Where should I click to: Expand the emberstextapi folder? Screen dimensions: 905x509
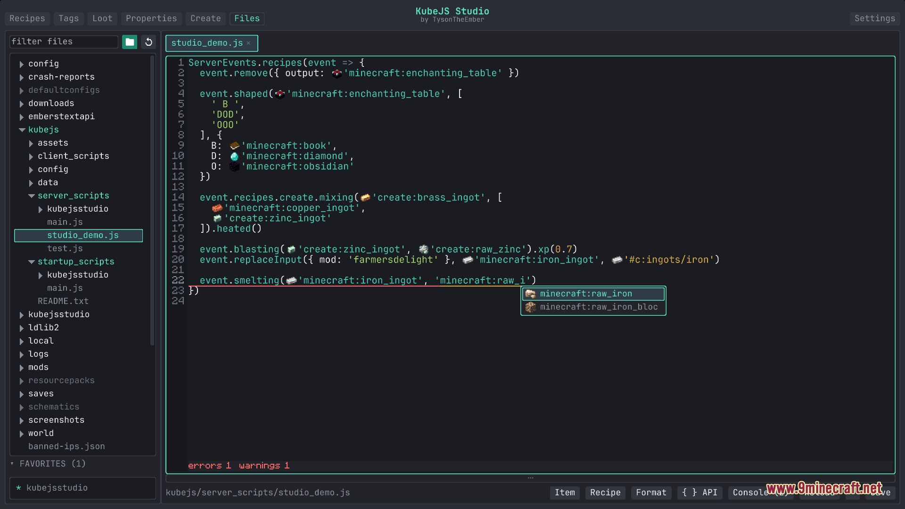(x=22, y=117)
